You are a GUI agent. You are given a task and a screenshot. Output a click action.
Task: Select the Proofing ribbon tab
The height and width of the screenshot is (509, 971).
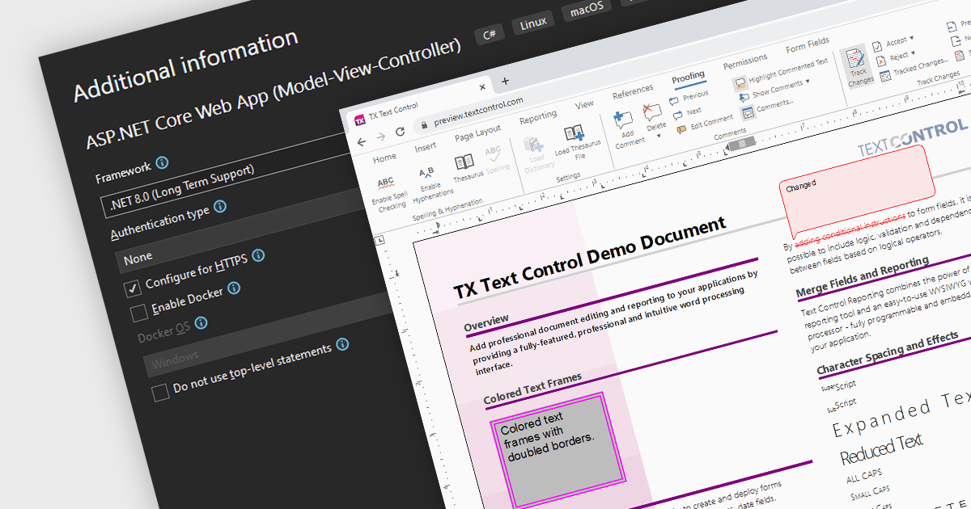click(x=688, y=78)
